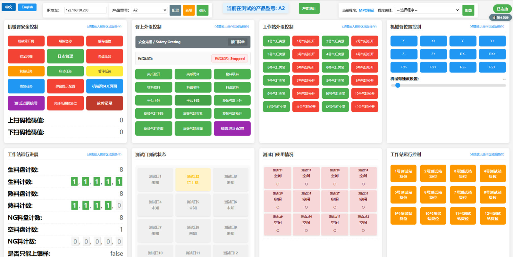Screen dimensions: 513x257
Task: Click the 启动任务 start task button
Action: pyautogui.click(x=65, y=71)
